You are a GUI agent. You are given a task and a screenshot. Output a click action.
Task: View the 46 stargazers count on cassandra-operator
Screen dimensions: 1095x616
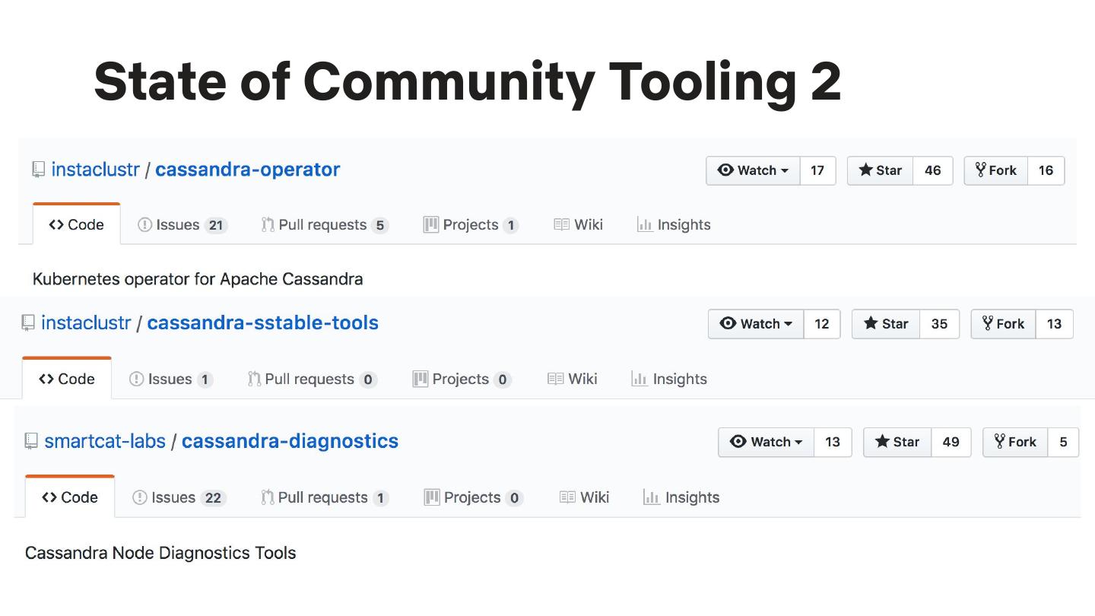pyautogui.click(x=932, y=170)
